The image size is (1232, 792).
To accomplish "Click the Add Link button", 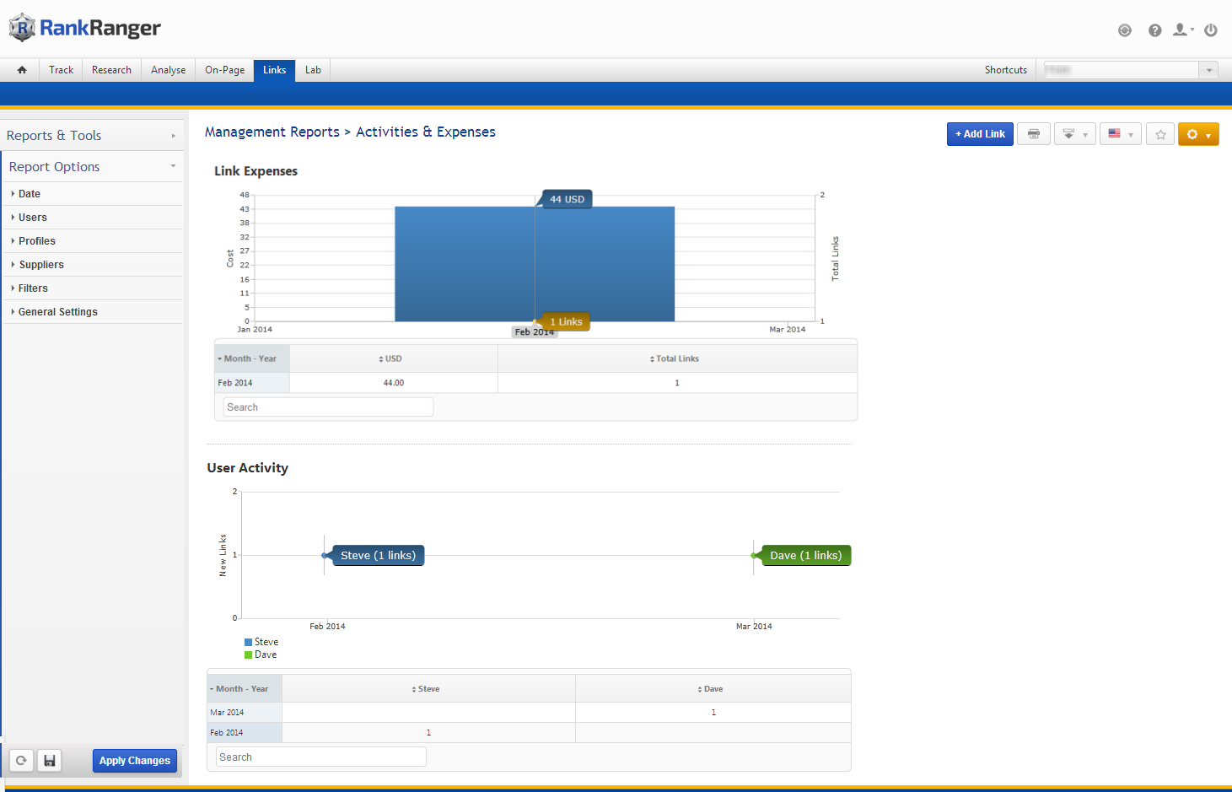I will point(979,134).
